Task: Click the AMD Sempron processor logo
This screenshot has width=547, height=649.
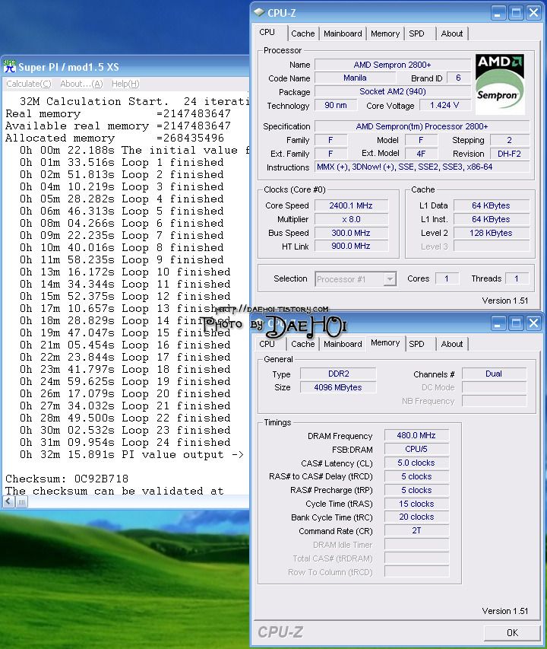Action: tap(499, 84)
